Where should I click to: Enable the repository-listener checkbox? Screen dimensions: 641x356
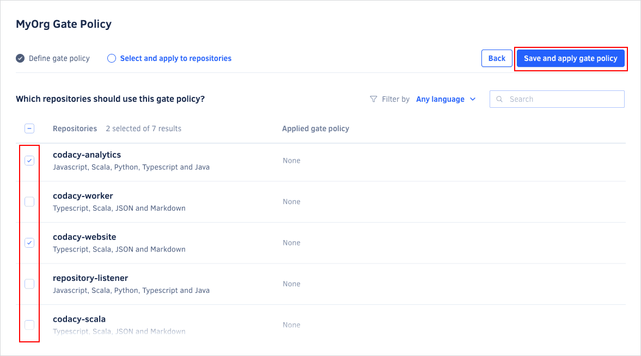29,284
